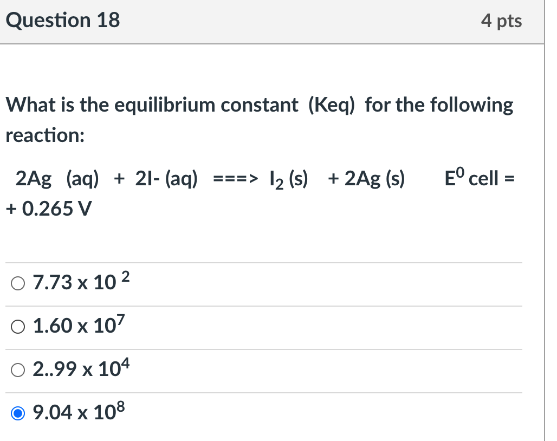Image resolution: width=557 pixels, height=441 pixels.
Task: Select the 7.73 x 10^2 answer option
Action: pos(18,282)
